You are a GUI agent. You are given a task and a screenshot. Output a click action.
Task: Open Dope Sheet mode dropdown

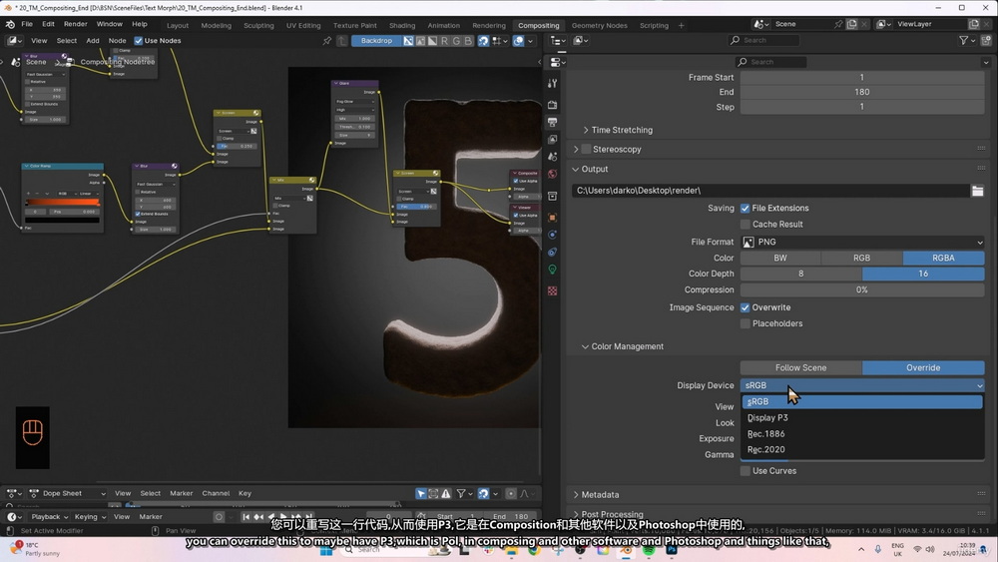click(68, 493)
